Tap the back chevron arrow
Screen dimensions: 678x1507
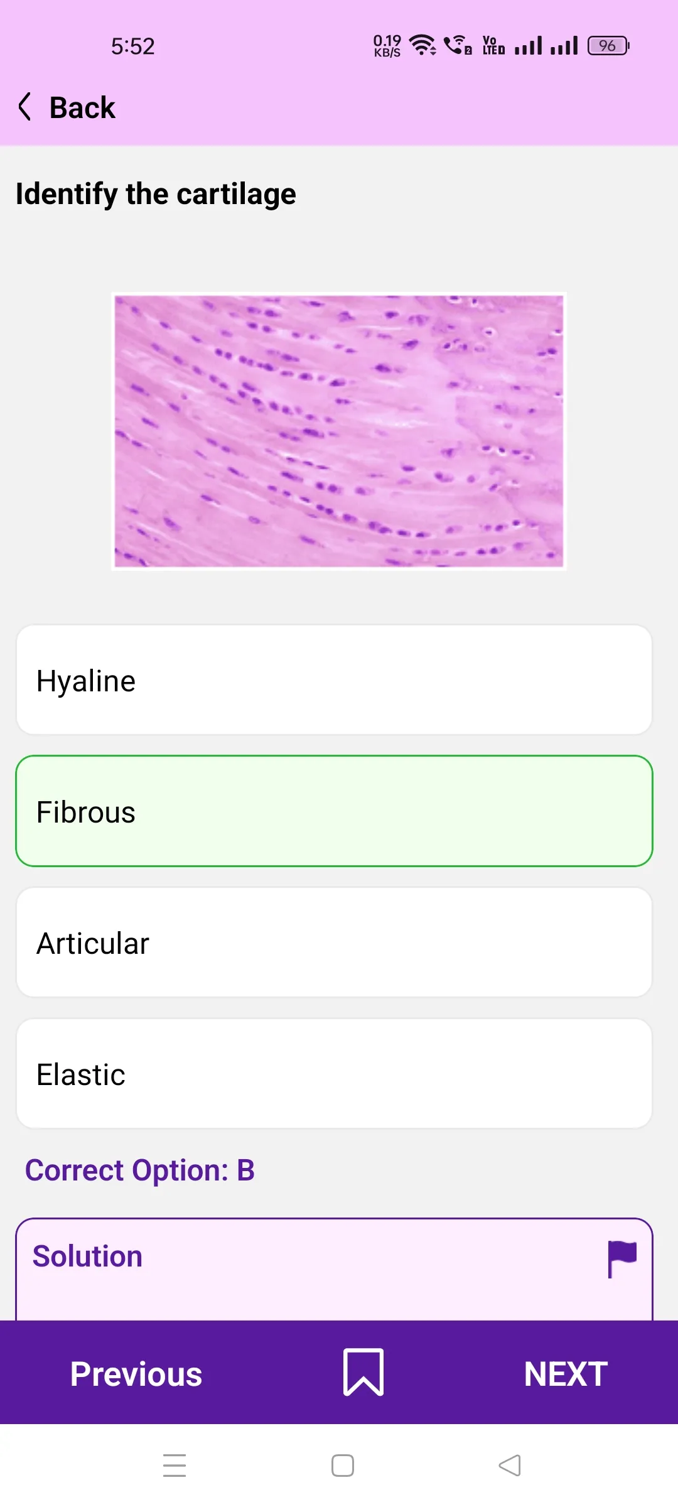click(25, 107)
